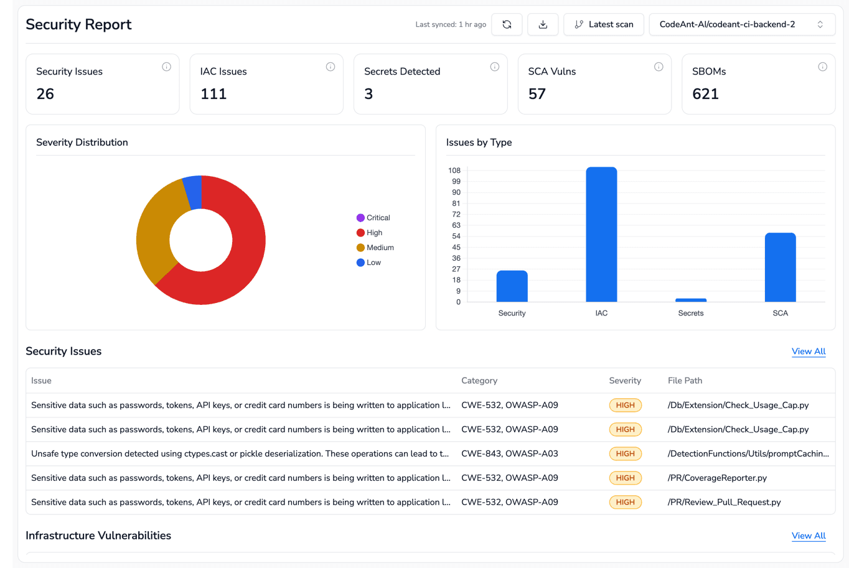
Task: Select the /DetectionFunctions/Utils/promptCachin... file path
Action: (x=748, y=454)
